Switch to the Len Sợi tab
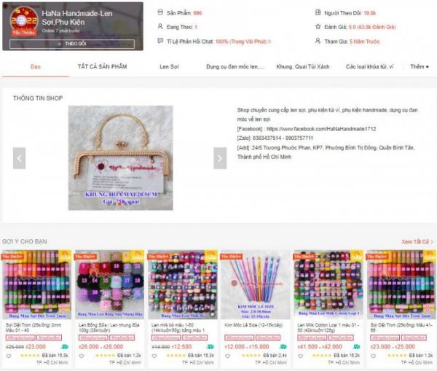The width and height of the screenshot is (437, 371). (x=169, y=66)
